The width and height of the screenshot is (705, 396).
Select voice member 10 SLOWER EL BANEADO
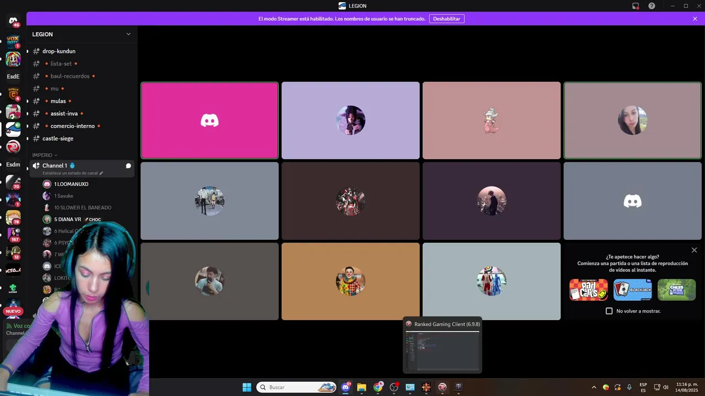[x=83, y=207]
